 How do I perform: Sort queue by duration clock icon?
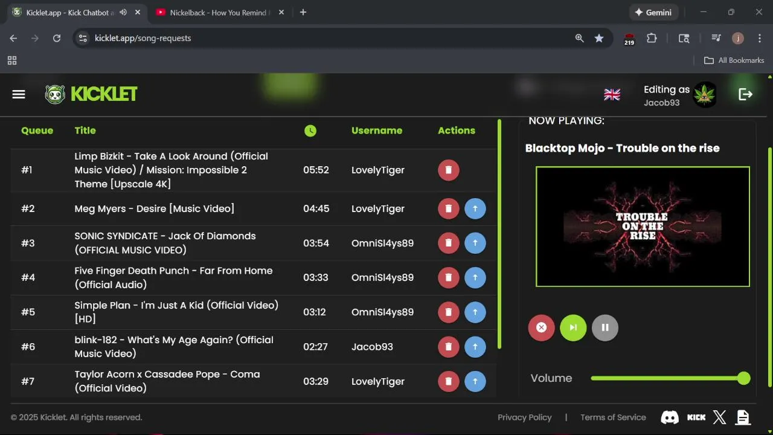coord(310,130)
